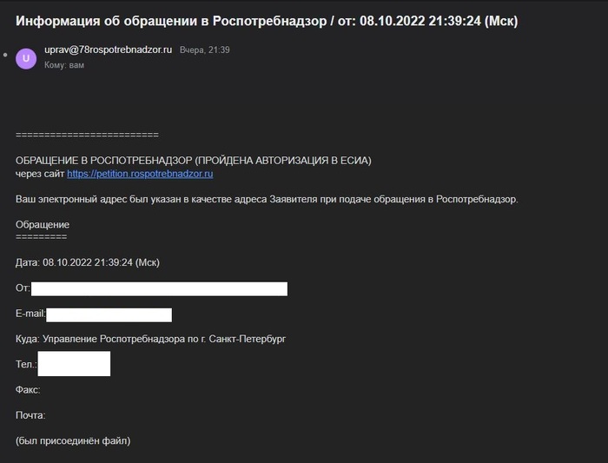The image size is (608, 463).
Task: Open sender address uprav@78rospotrebnadzor.ru
Action: pyautogui.click(x=108, y=50)
